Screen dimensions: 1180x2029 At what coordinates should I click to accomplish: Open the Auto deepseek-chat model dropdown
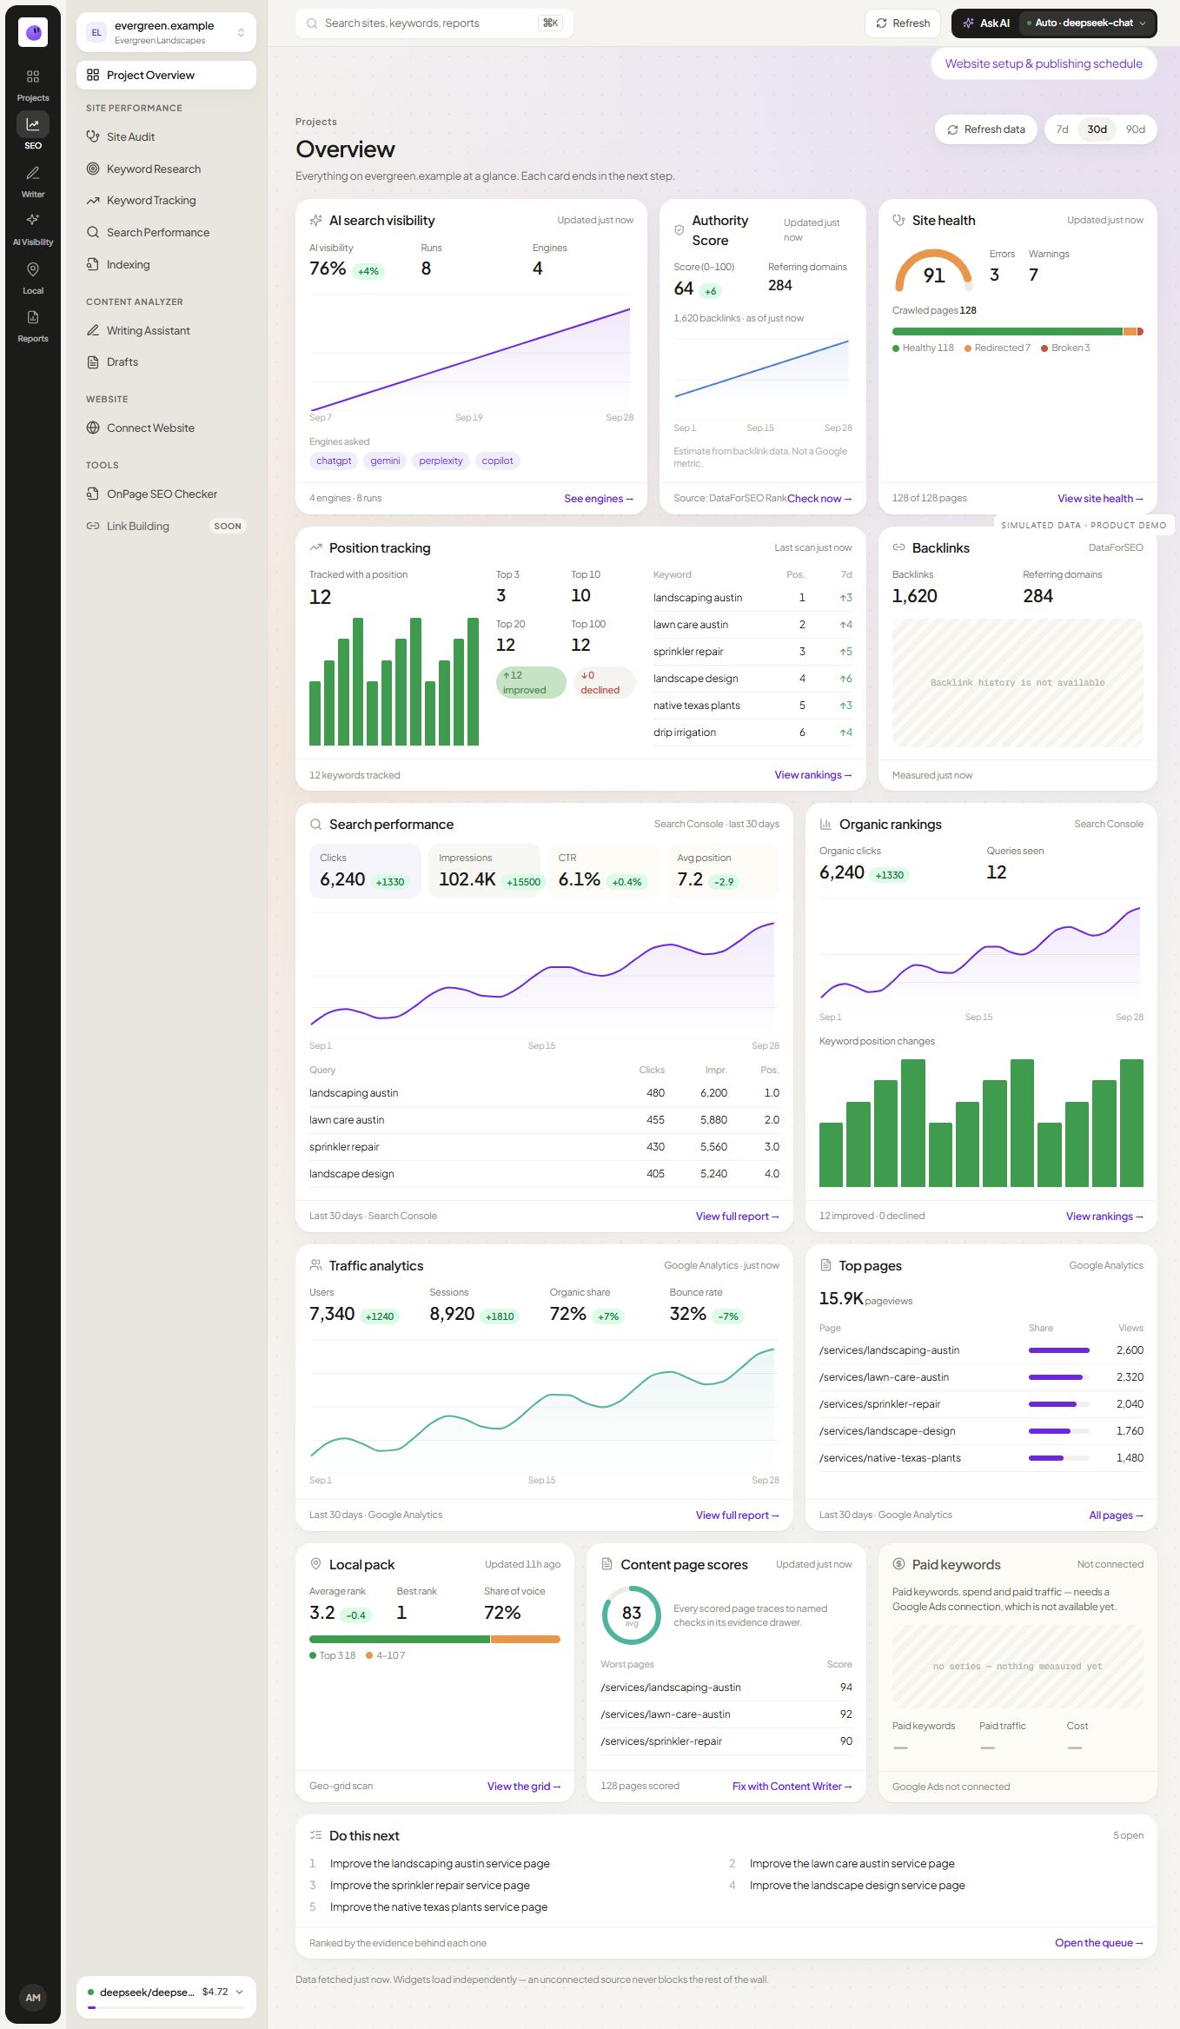tap(1088, 23)
